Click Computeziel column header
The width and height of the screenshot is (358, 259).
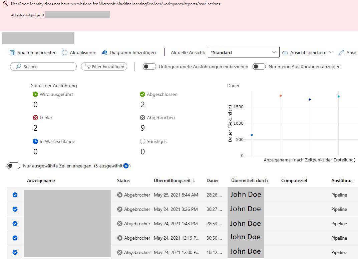coord(294,180)
